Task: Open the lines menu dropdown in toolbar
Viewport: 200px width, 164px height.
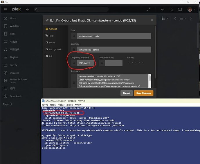Action: tap(183, 18)
